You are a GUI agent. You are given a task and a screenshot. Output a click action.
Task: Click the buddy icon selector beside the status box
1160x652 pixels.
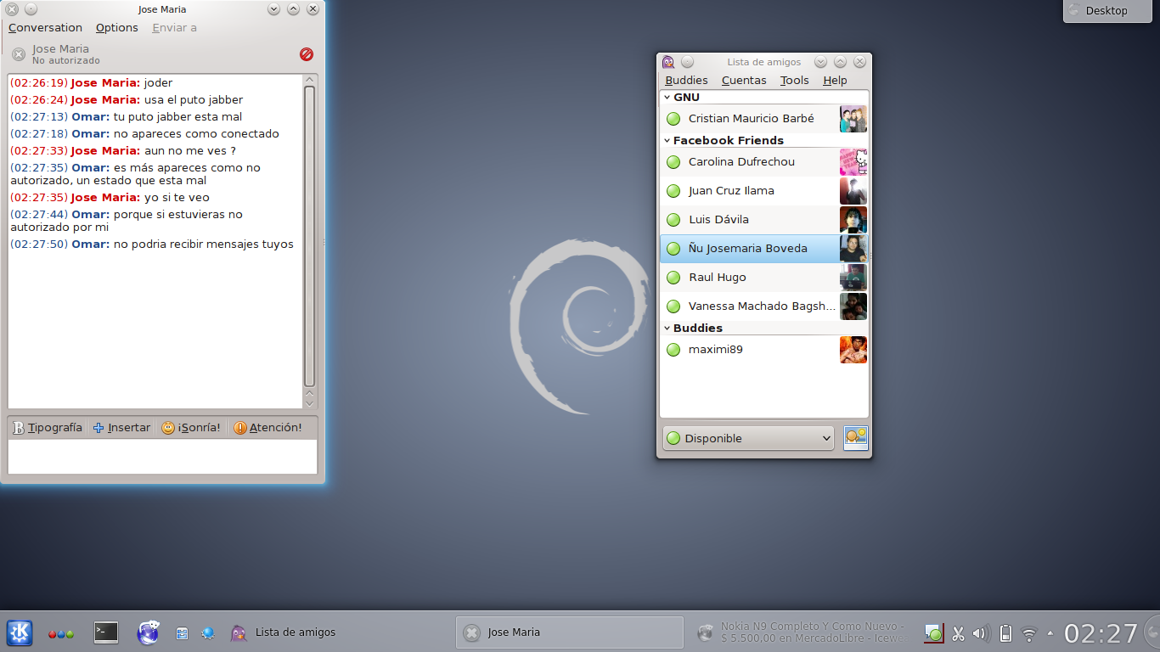point(856,438)
